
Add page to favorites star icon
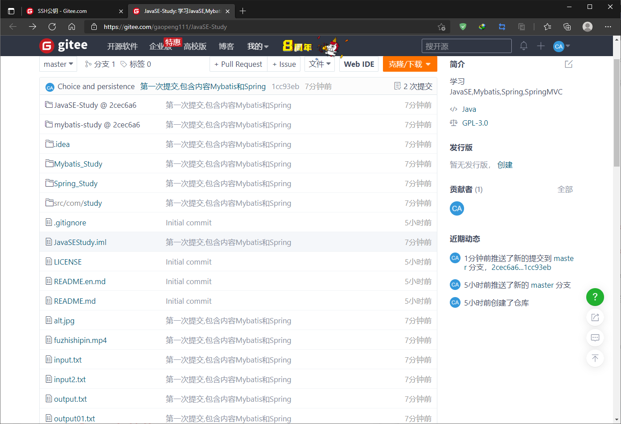coord(441,27)
